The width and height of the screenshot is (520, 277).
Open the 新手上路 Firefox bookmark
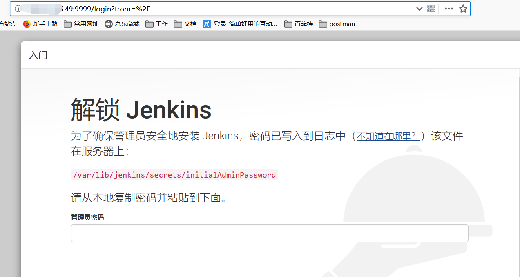point(40,24)
